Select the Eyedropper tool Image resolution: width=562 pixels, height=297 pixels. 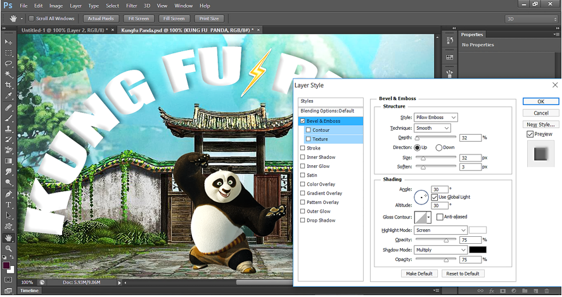(8, 96)
